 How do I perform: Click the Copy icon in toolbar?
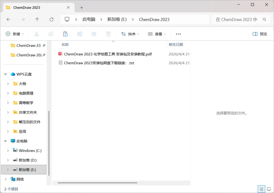point(51,34)
